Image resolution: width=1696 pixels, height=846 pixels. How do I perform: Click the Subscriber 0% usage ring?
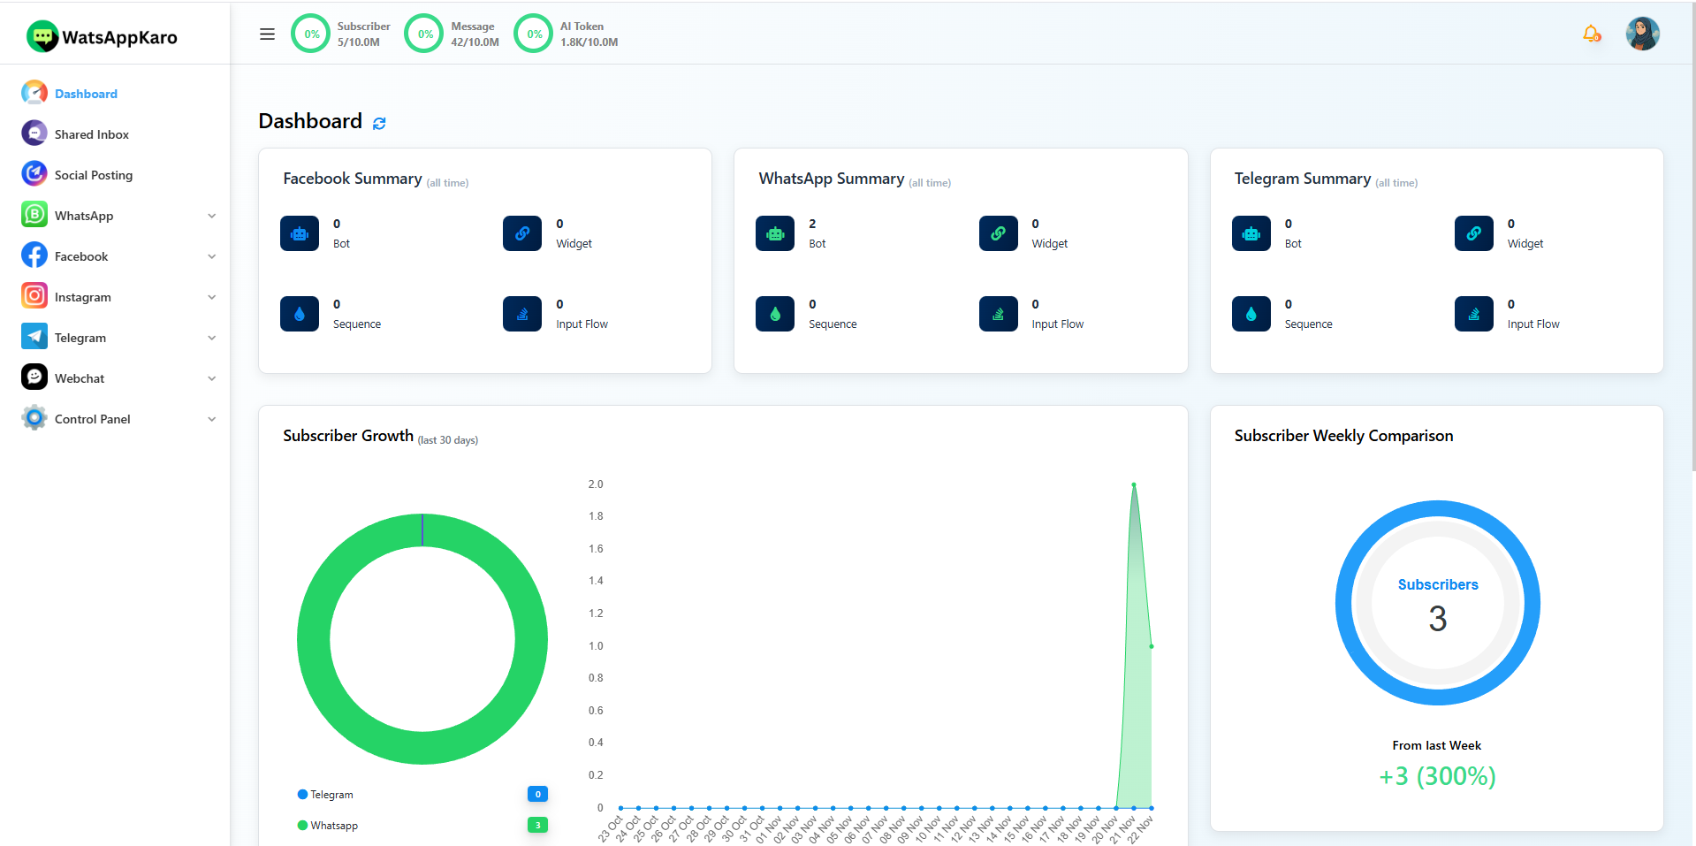pyautogui.click(x=311, y=34)
